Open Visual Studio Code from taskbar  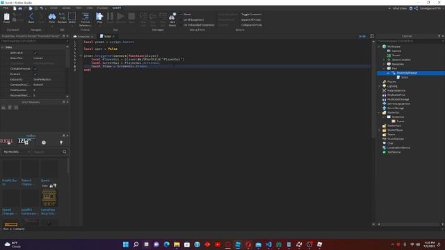pos(269,244)
